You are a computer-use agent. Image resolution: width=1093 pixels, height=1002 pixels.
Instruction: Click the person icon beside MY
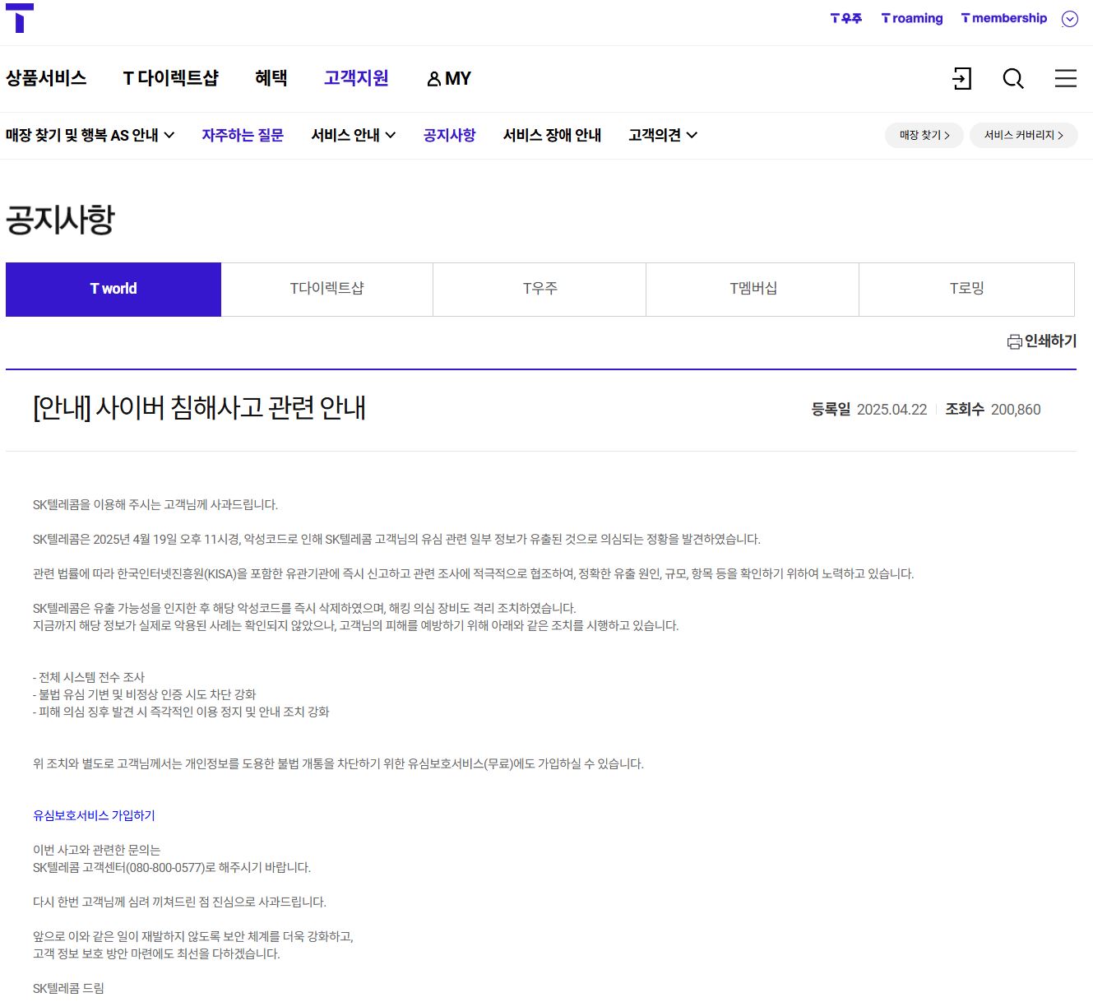click(x=434, y=79)
